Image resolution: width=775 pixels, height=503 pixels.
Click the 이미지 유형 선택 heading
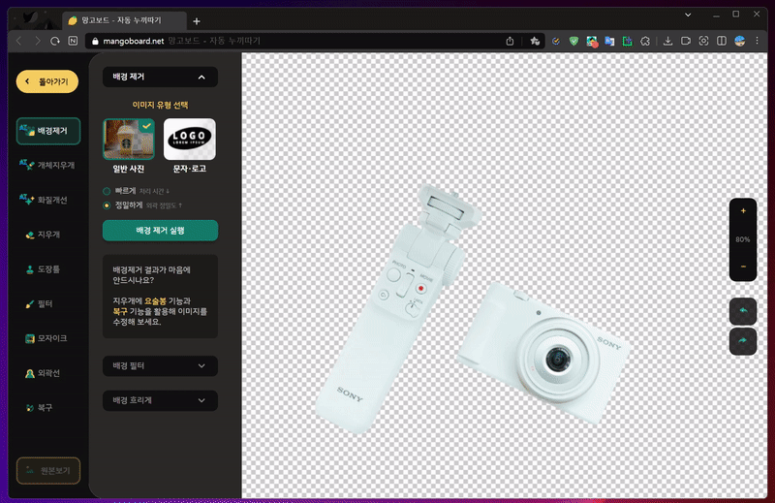160,105
